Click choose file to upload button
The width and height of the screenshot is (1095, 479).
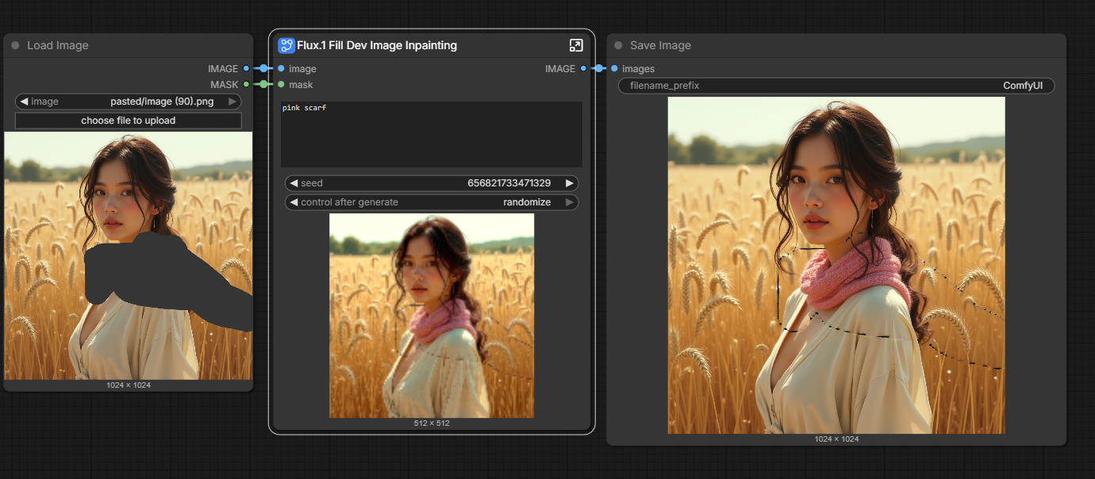click(x=129, y=121)
